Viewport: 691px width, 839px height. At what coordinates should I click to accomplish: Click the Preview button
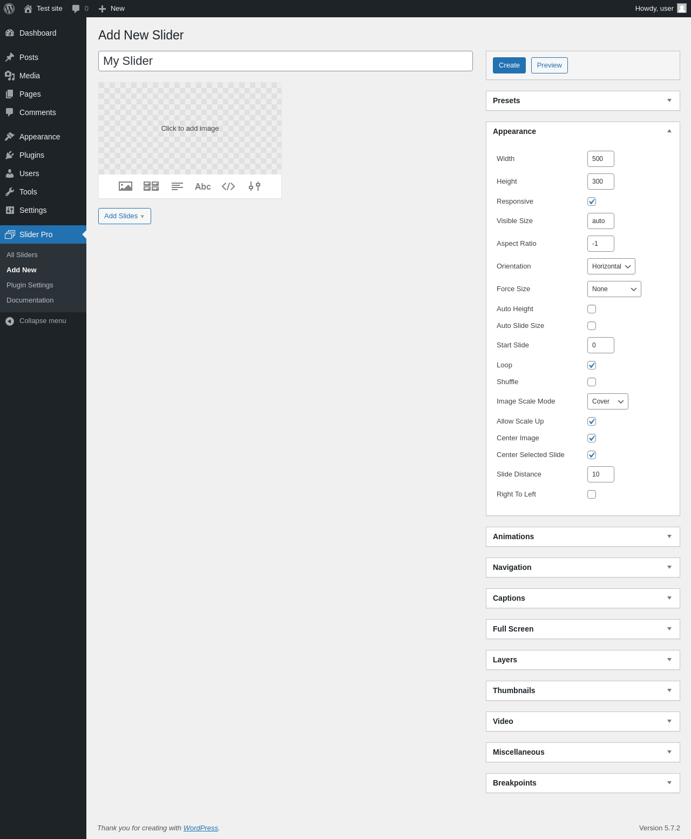click(550, 65)
